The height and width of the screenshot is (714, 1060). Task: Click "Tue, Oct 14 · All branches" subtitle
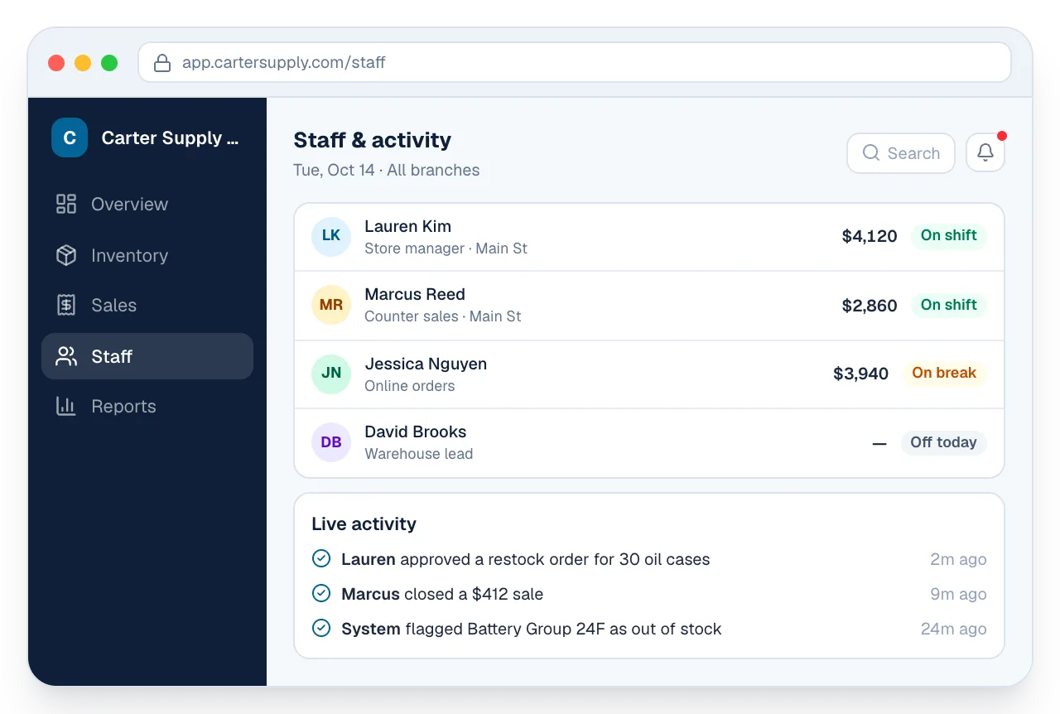[387, 170]
